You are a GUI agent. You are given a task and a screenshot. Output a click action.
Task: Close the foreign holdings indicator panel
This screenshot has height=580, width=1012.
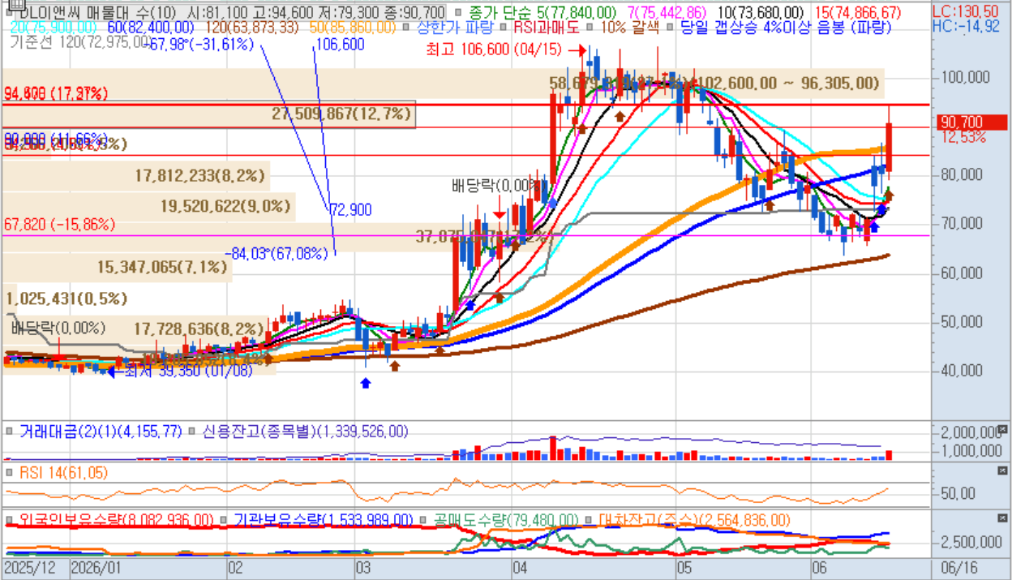pyautogui.click(x=1004, y=518)
